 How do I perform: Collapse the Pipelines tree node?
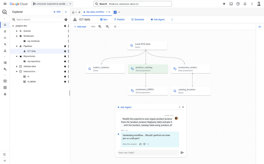point(17,46)
